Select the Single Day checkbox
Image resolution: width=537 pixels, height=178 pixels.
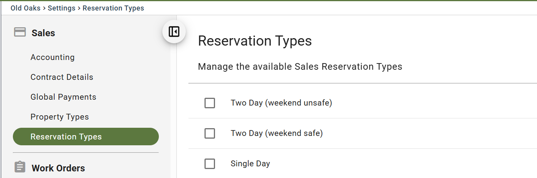(x=210, y=164)
